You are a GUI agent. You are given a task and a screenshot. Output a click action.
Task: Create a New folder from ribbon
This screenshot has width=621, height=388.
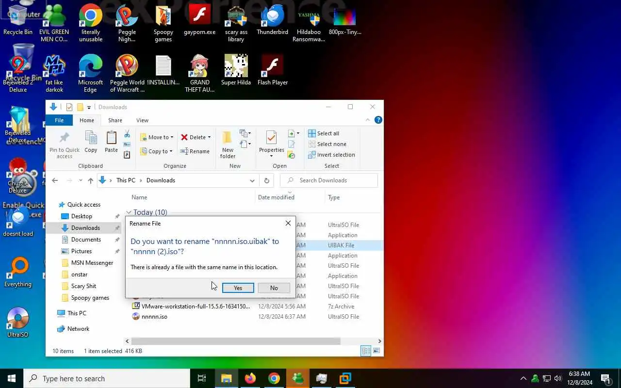pyautogui.click(x=228, y=145)
